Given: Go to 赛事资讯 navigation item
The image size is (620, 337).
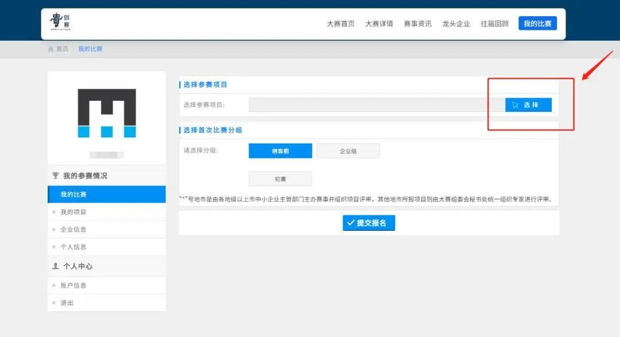Looking at the screenshot, I should coord(417,24).
